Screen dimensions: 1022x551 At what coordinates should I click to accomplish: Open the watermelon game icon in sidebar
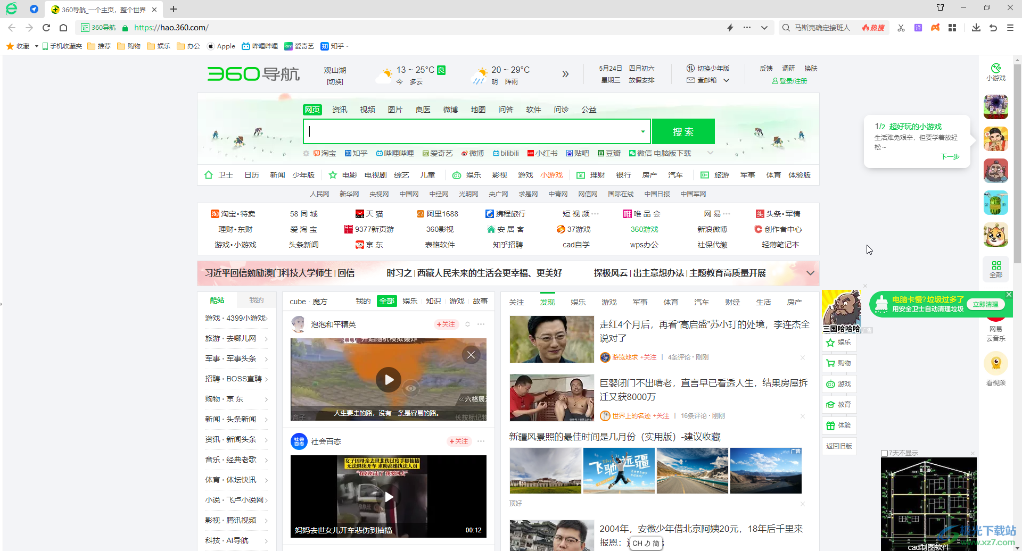995,203
